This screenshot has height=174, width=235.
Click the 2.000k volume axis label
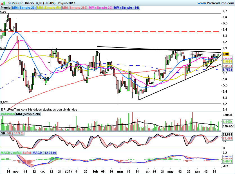227,115
